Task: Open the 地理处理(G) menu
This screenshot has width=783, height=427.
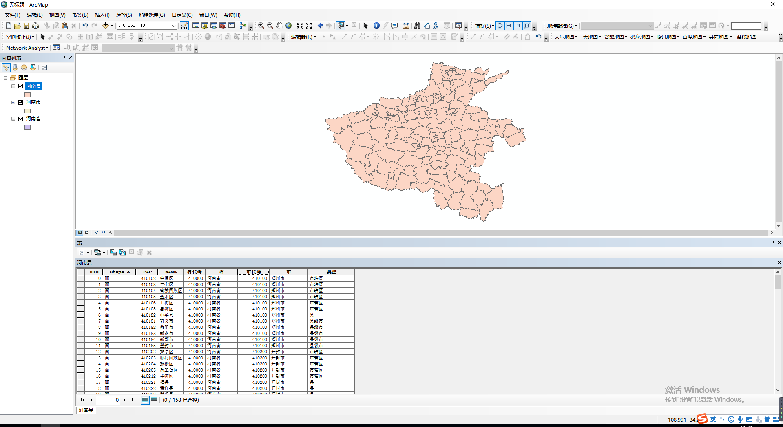Action: (151, 15)
